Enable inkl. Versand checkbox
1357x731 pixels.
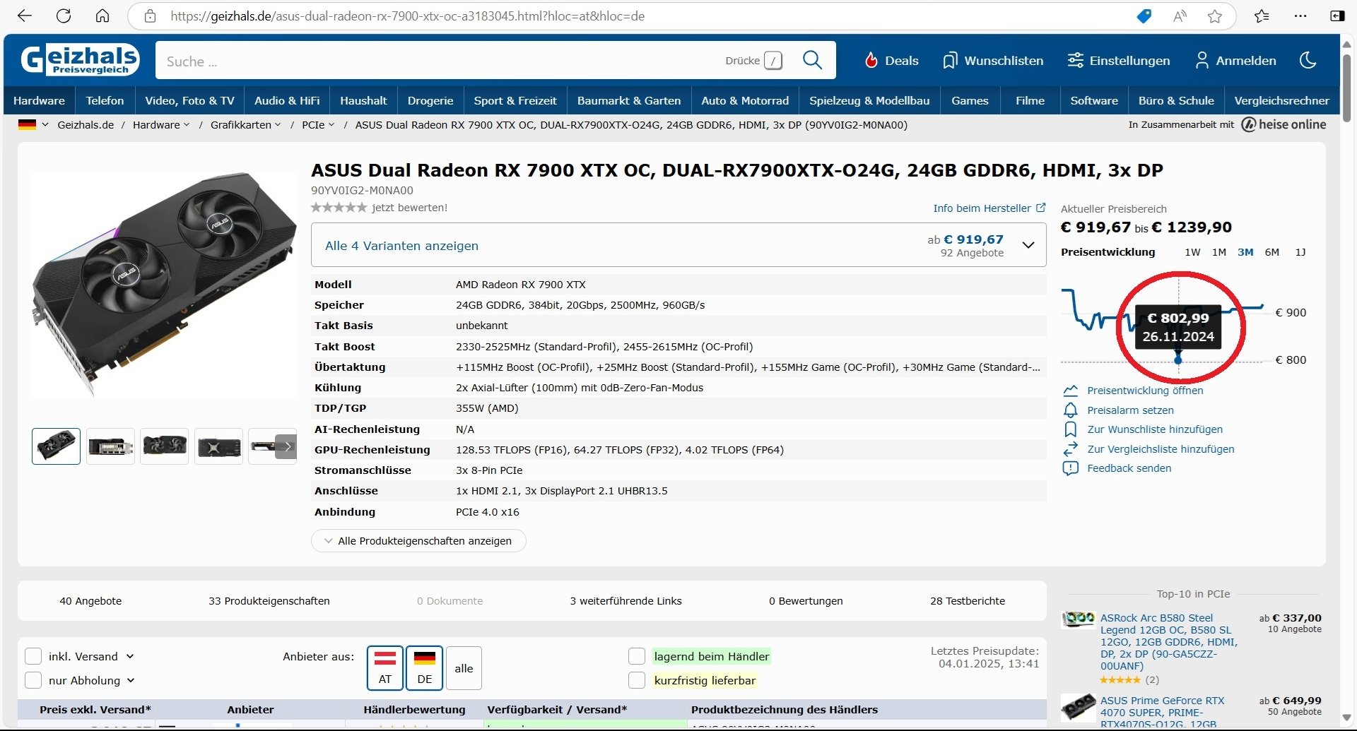(33, 656)
